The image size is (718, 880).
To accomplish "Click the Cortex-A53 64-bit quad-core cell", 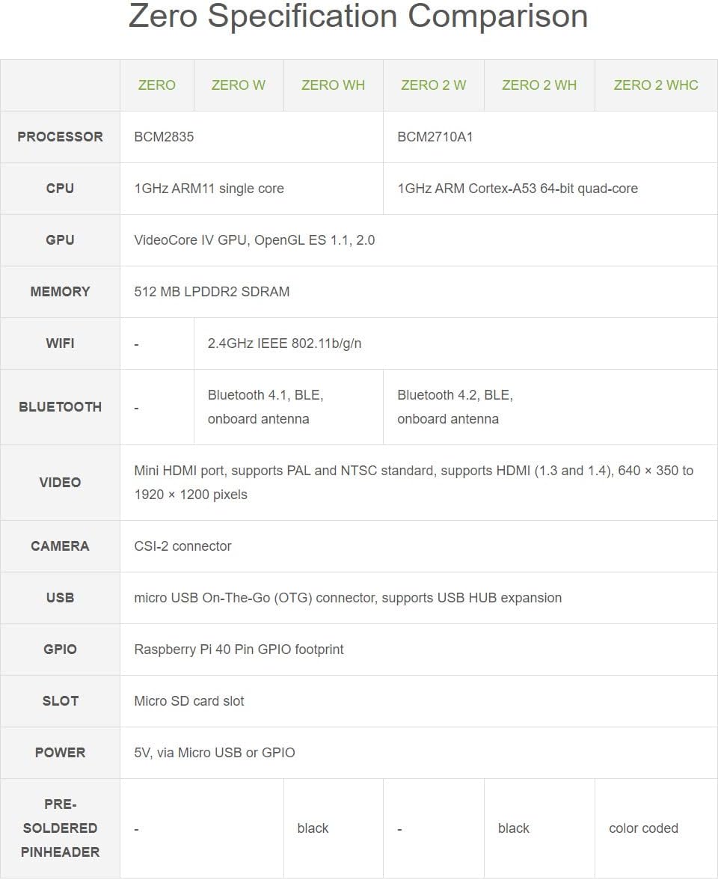I will (517, 189).
